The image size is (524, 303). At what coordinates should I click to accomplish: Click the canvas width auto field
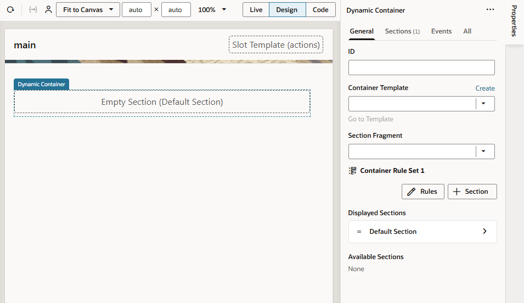point(136,10)
